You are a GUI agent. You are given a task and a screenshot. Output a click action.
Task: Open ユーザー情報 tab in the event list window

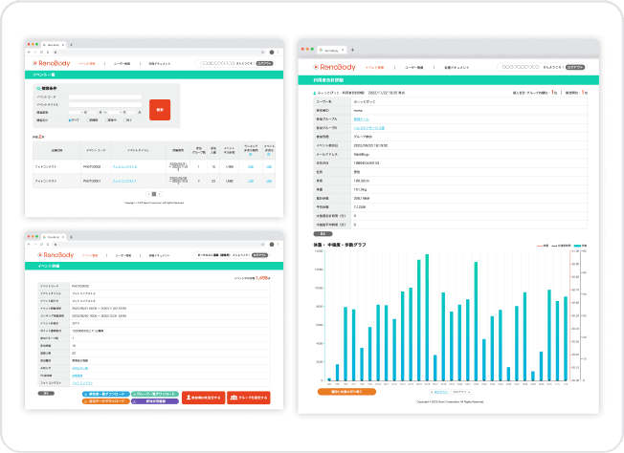pyautogui.click(x=121, y=64)
